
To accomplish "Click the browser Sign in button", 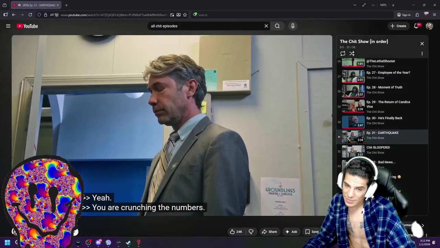I will (404, 15).
